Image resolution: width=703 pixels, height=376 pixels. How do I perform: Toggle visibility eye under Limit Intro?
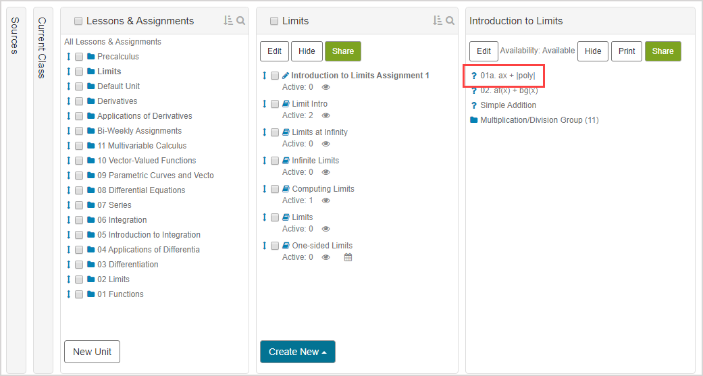tap(326, 115)
